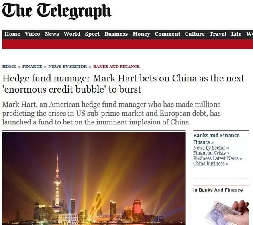The height and width of the screenshot is (225, 253).
Task: Select Travel in the navigation bar
Action: tap(218, 34)
